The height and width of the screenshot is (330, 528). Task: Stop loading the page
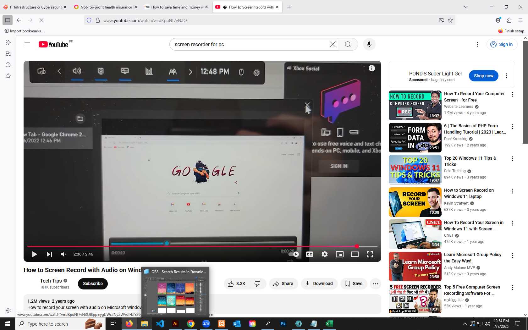point(41,20)
